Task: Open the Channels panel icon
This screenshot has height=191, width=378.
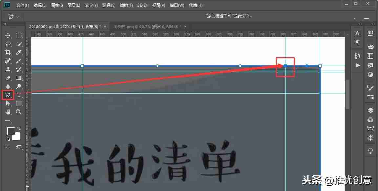Action: (370, 119)
